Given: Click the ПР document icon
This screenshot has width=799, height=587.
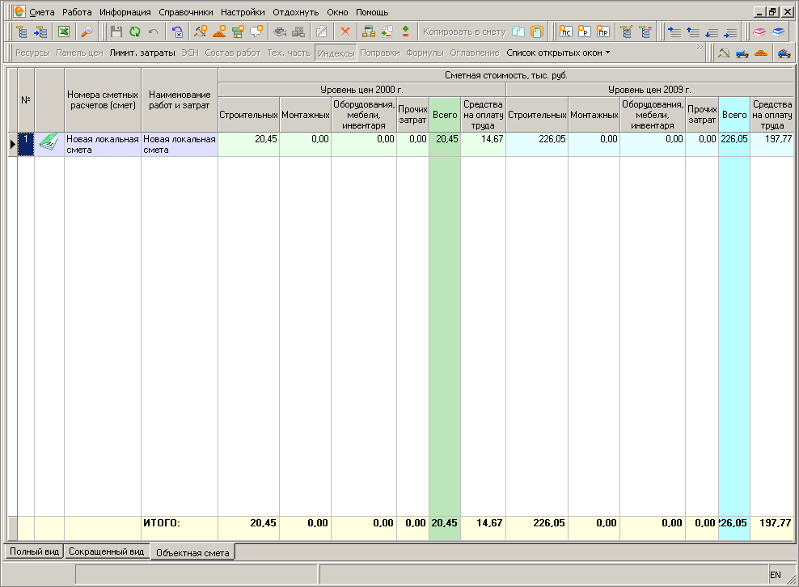Looking at the screenshot, I should pos(602,32).
